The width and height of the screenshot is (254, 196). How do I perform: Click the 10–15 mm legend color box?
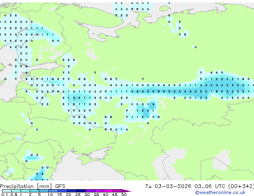tap(53, 191)
